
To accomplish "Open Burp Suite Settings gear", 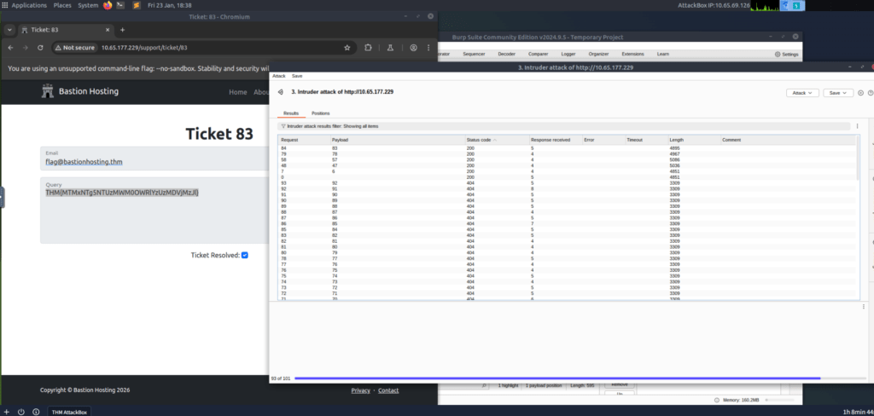I will (786, 55).
